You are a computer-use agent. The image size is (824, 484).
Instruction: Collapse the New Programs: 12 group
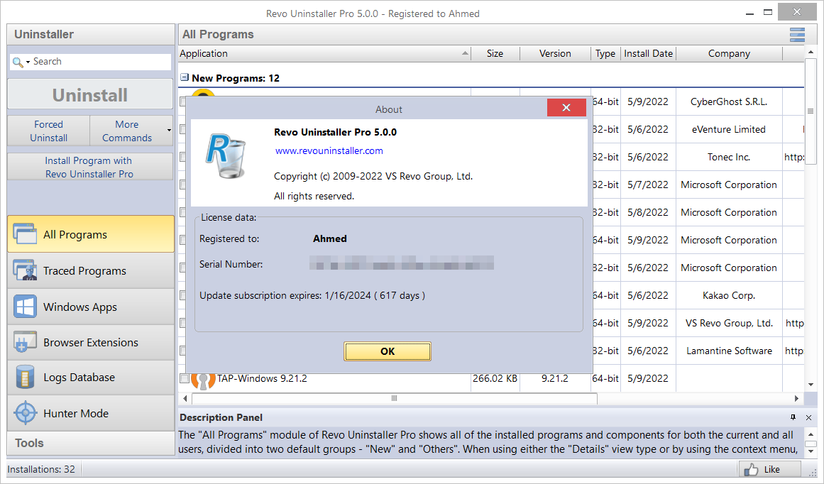point(185,78)
